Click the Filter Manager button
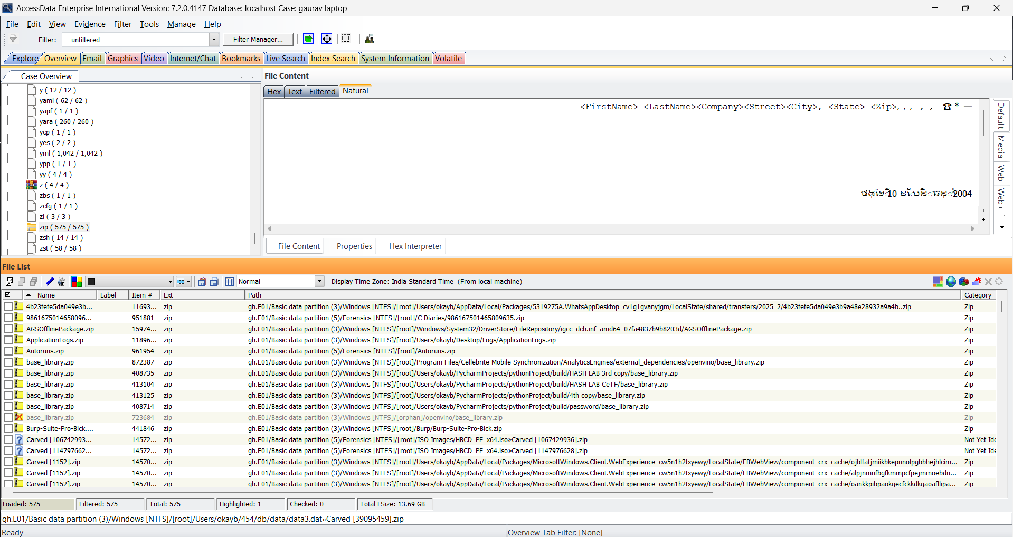The width and height of the screenshot is (1013, 537). (x=258, y=39)
